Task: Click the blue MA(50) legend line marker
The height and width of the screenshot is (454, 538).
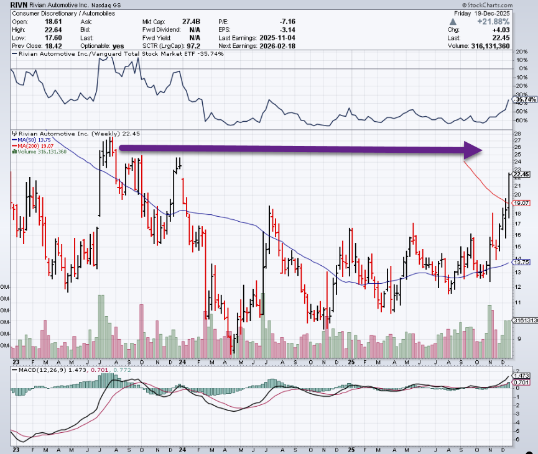Action: [x=13, y=140]
